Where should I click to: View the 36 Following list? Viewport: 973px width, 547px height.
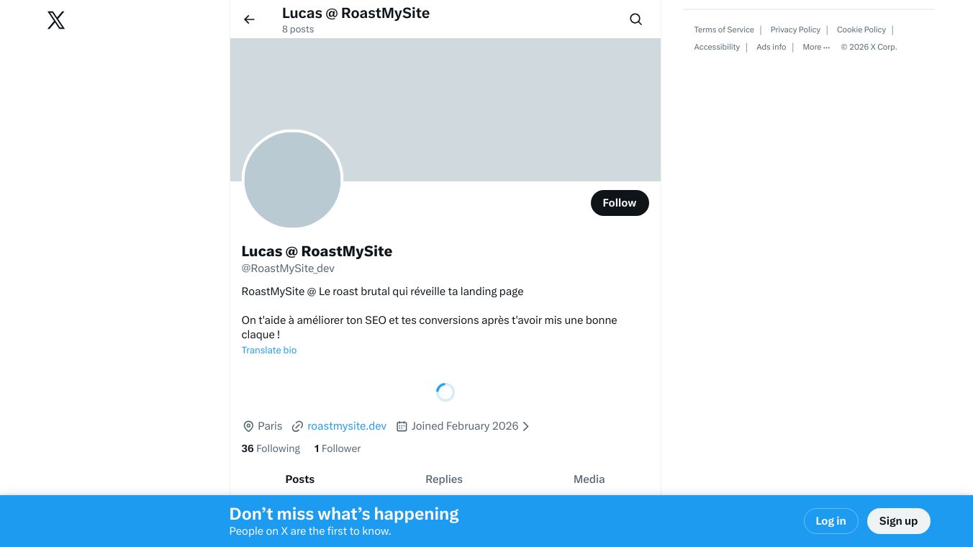coord(271,448)
